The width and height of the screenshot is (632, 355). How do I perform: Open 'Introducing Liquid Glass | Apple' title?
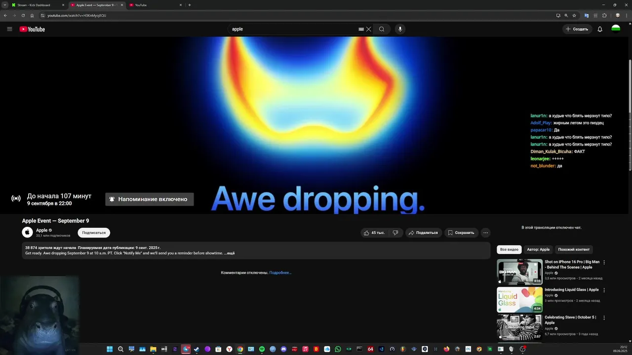(571, 290)
